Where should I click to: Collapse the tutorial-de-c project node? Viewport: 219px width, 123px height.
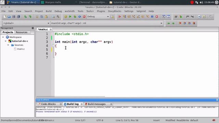[6, 41]
